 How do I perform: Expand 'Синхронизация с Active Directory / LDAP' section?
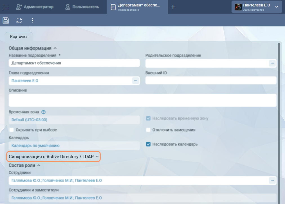click(54, 157)
